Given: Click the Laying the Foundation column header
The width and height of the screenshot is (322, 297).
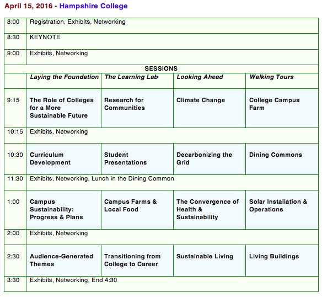Looking at the screenshot, I should pos(65,77).
